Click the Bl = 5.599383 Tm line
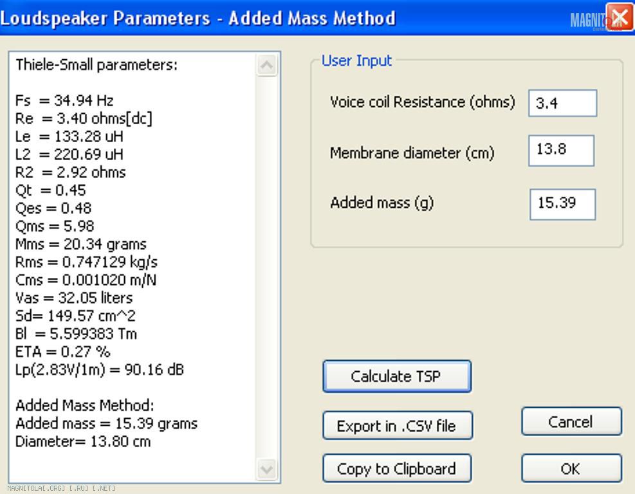This screenshot has height=494, width=635. (x=76, y=334)
